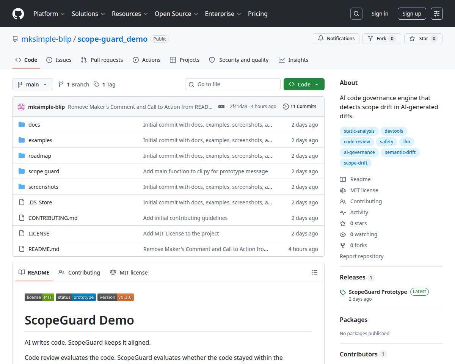
Task: Select the Contributing tab in README panel
Action: pyautogui.click(x=79, y=272)
